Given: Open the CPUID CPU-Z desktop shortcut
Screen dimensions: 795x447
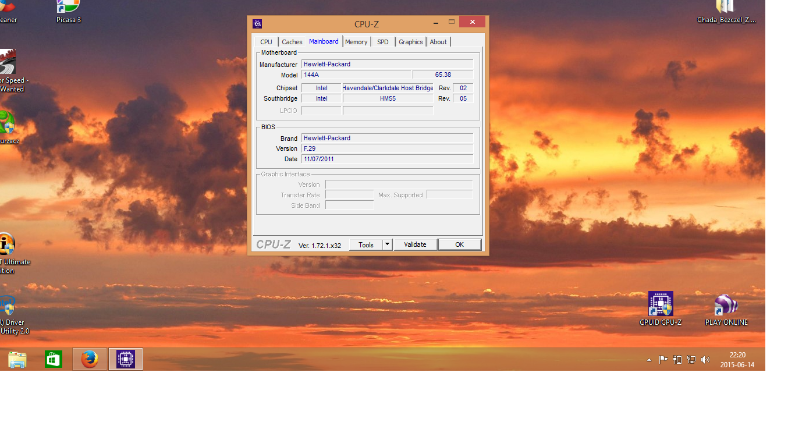Looking at the screenshot, I should 661,308.
